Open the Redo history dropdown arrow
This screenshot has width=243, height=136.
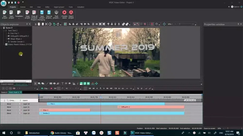coord(61,25)
